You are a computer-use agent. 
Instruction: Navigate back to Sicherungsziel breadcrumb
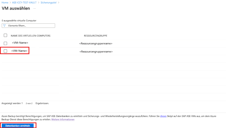point(48,3)
